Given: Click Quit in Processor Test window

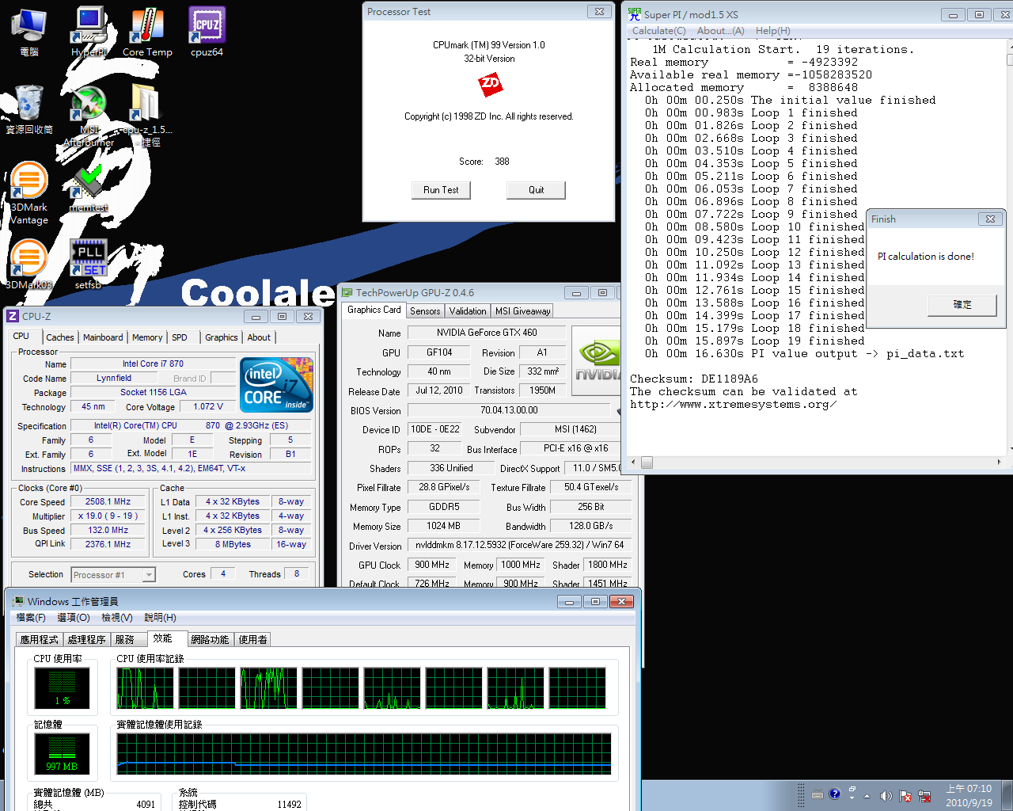Looking at the screenshot, I should [x=537, y=190].
